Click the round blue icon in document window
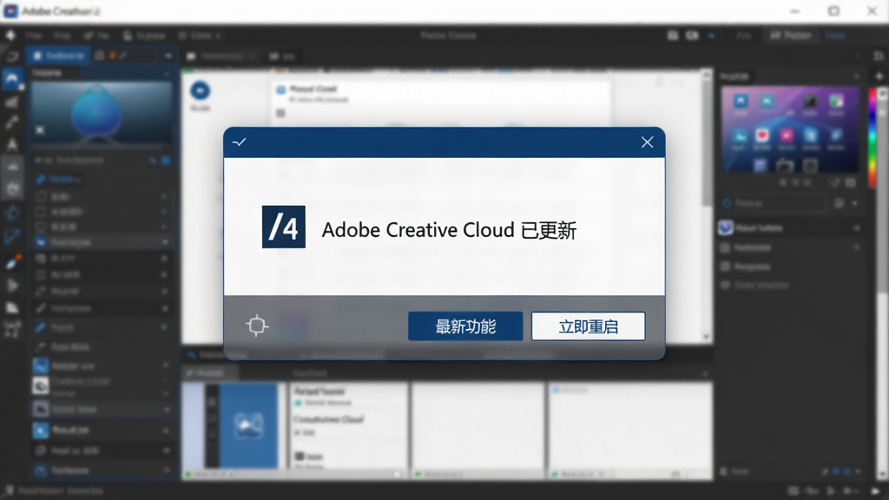This screenshot has width=889, height=500. pyautogui.click(x=200, y=90)
